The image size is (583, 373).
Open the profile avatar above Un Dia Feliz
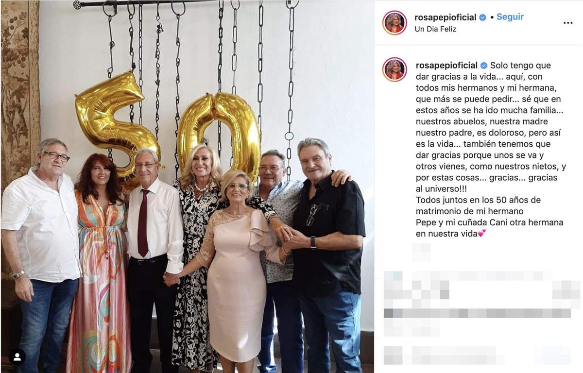coord(394,23)
